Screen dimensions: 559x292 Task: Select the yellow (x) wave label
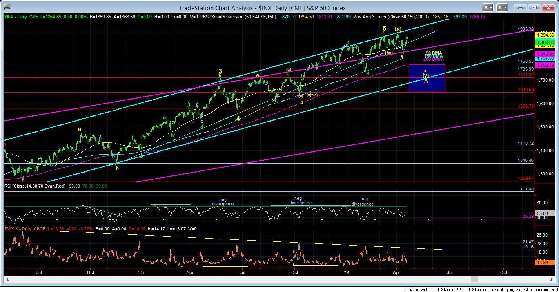tap(399, 29)
